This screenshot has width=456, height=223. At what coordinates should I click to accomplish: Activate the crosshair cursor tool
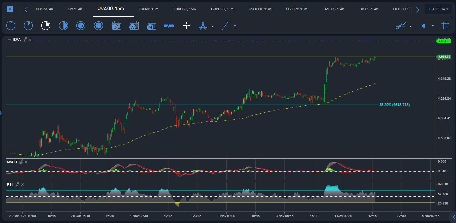tap(187, 26)
